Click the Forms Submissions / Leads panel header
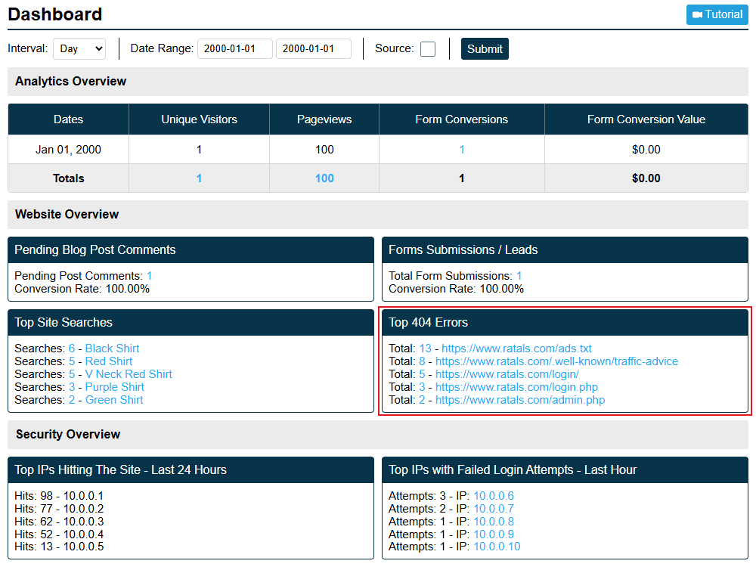This screenshot has height=567, width=756. (565, 249)
